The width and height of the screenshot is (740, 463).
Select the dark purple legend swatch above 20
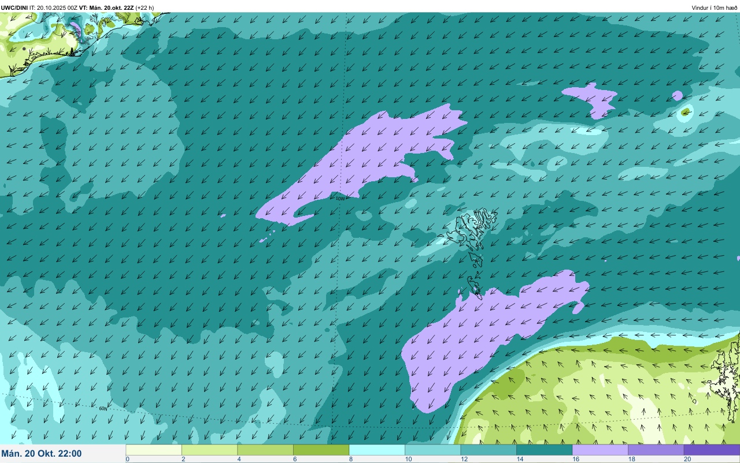(x=712, y=450)
